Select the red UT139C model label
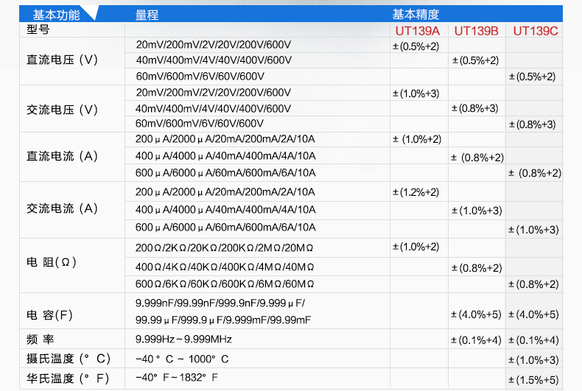582x391 pixels. click(536, 30)
